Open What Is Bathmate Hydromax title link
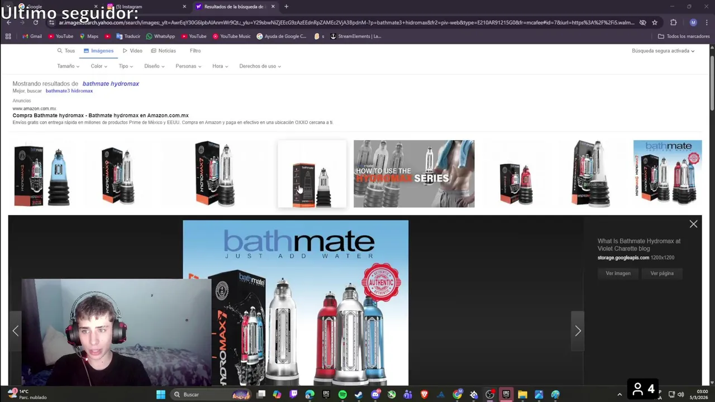The height and width of the screenshot is (402, 715). pyautogui.click(x=638, y=245)
